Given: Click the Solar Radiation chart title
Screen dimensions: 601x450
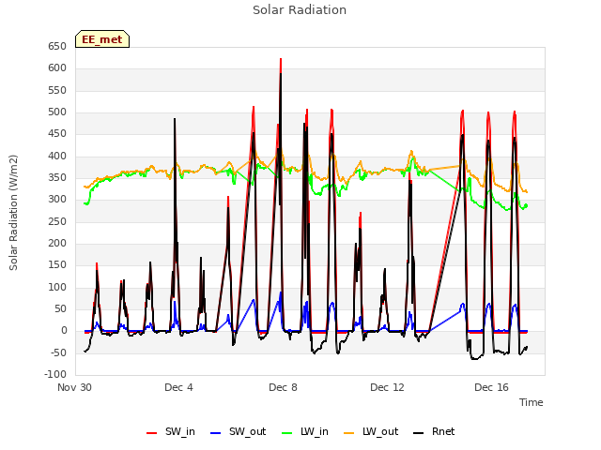Looking at the screenshot, I should (300, 10).
